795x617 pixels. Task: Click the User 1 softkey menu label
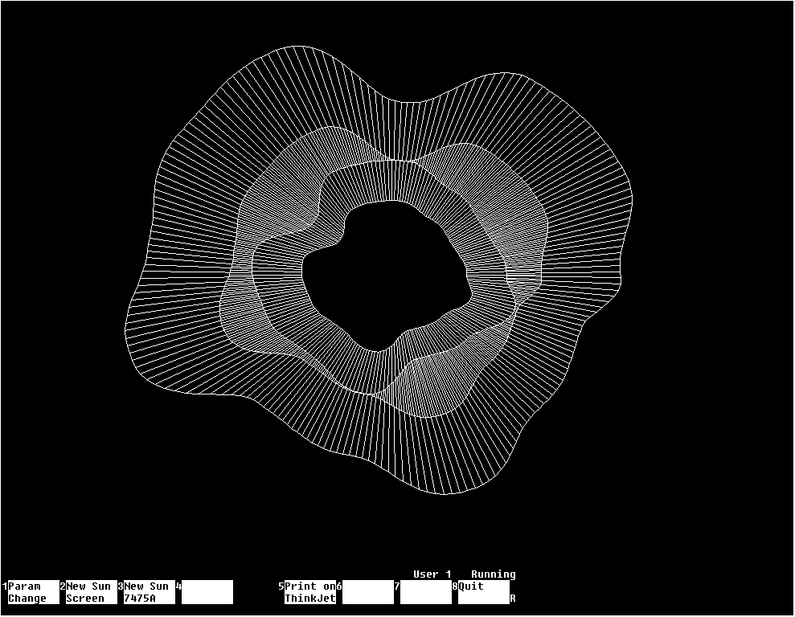[x=432, y=574]
